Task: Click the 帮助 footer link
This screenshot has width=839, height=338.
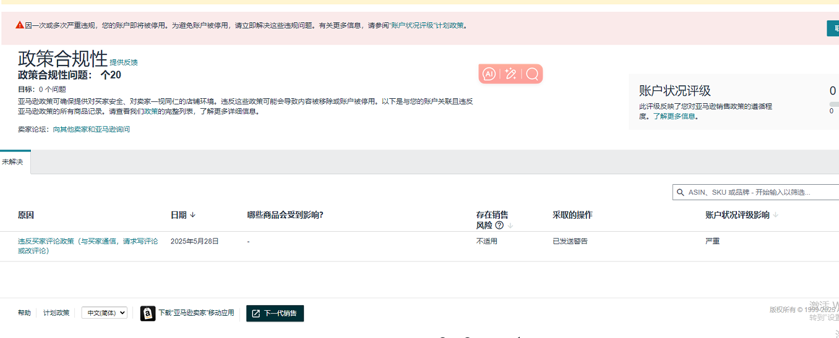Action: point(24,313)
